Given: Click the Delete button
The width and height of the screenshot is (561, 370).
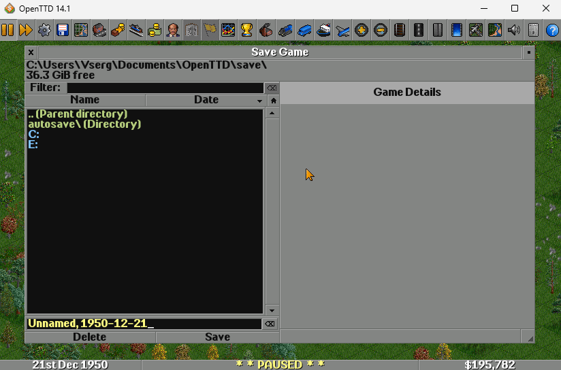Looking at the screenshot, I should pyautogui.click(x=90, y=337).
